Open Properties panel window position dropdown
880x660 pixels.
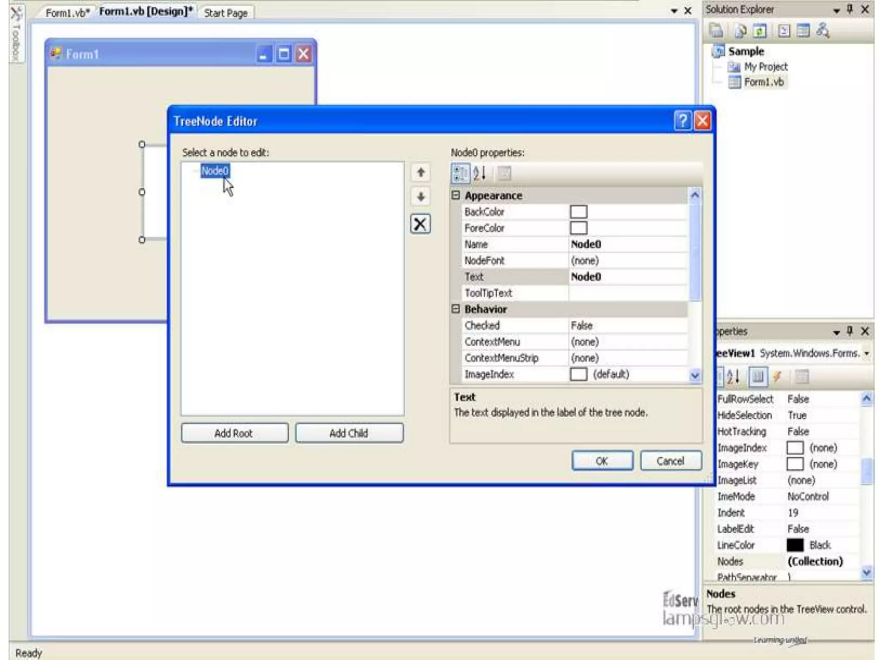837,332
